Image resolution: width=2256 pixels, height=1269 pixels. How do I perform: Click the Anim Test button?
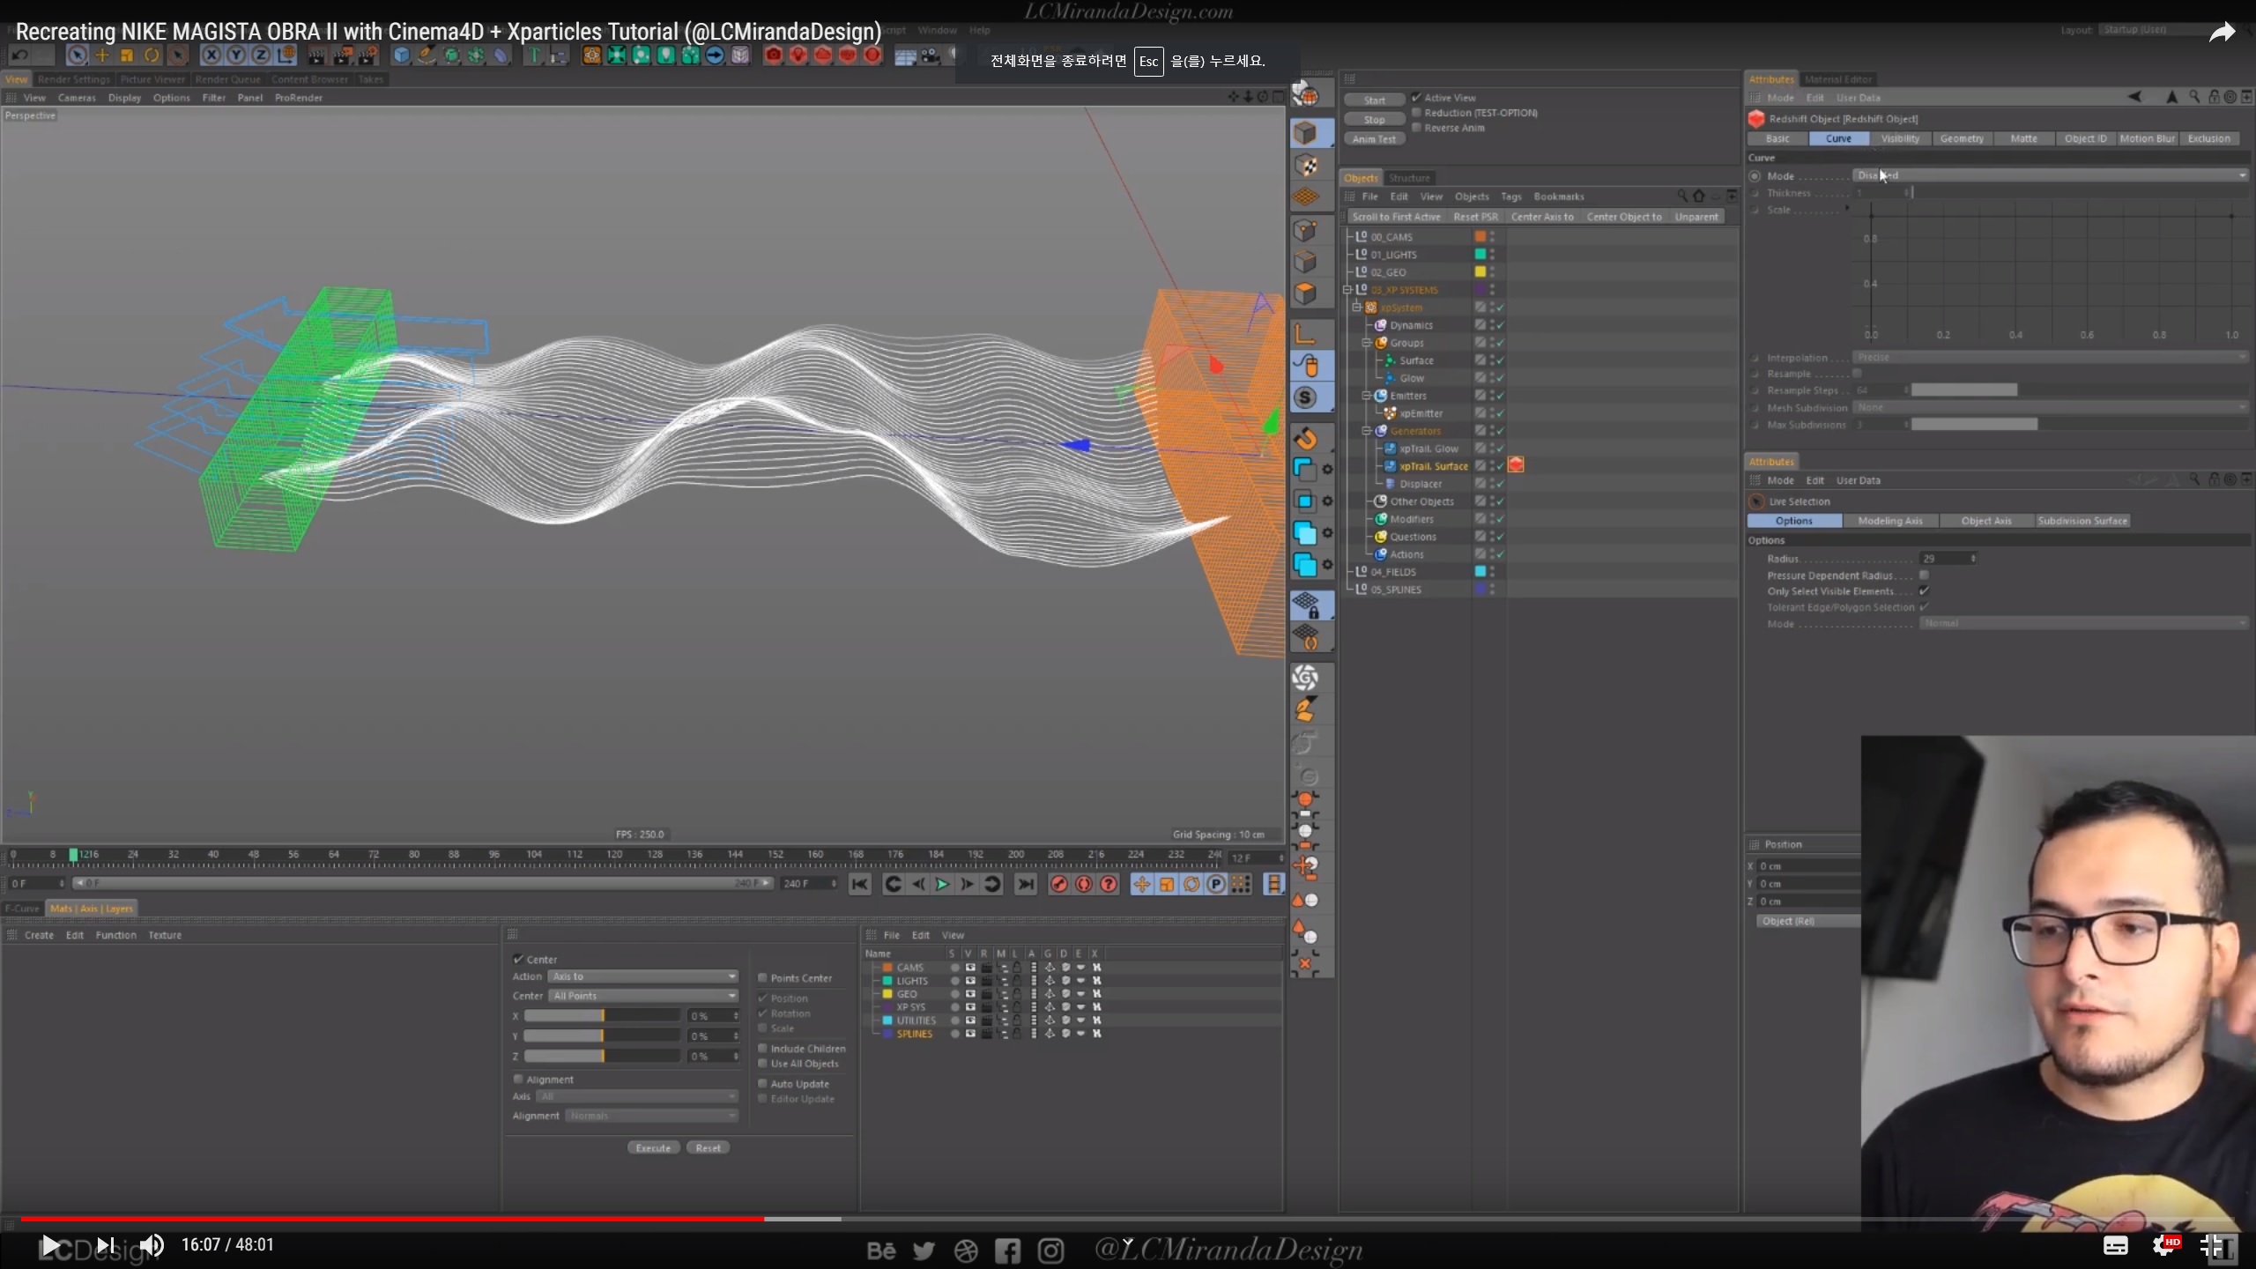[x=1375, y=138]
